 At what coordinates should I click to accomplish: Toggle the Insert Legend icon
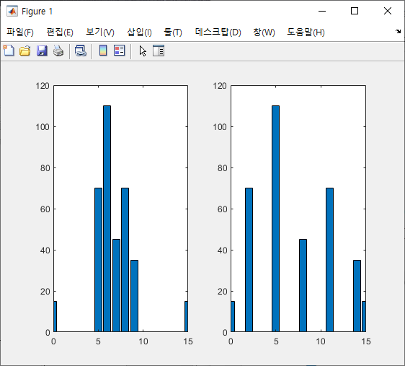coord(120,51)
